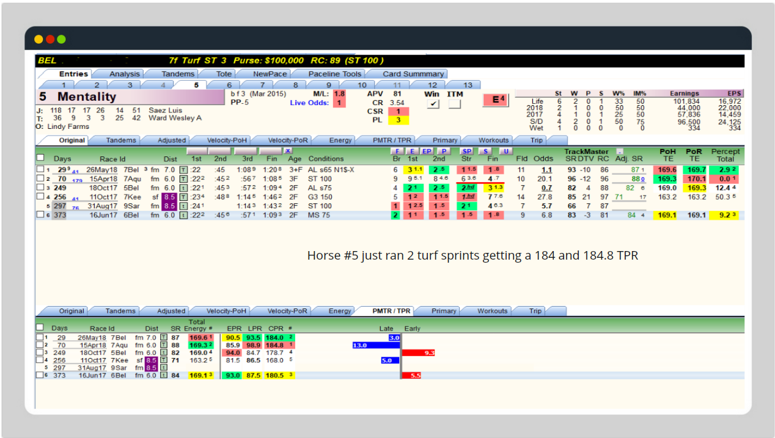
Task: Click the blank button above the 3rd column
Action: [246, 150]
